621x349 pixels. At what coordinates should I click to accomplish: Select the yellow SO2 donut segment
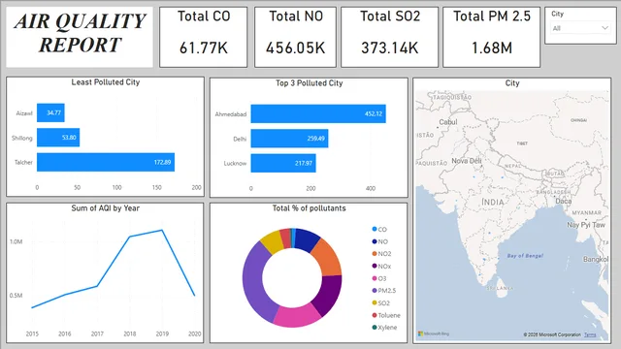pyautogui.click(x=272, y=242)
